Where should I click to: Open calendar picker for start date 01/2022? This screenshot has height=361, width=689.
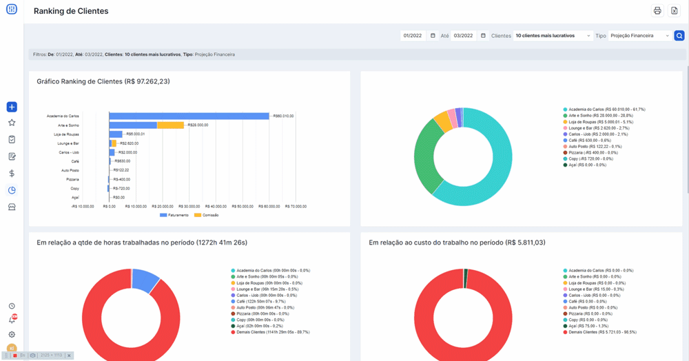coord(433,36)
